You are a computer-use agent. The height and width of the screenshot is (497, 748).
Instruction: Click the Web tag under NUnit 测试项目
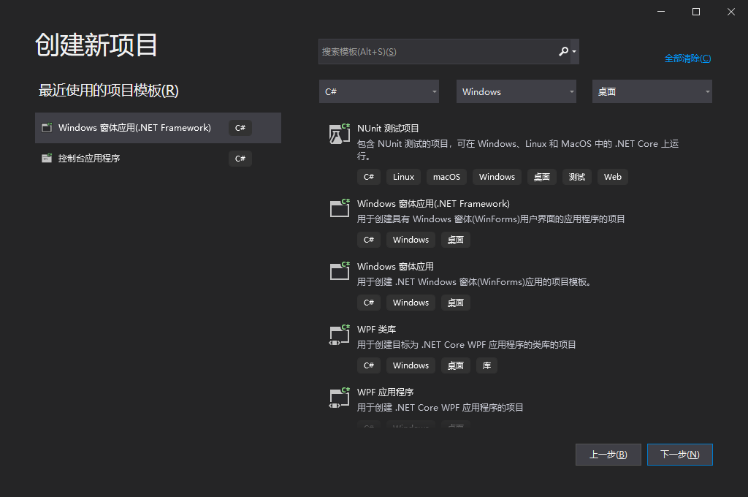(613, 177)
